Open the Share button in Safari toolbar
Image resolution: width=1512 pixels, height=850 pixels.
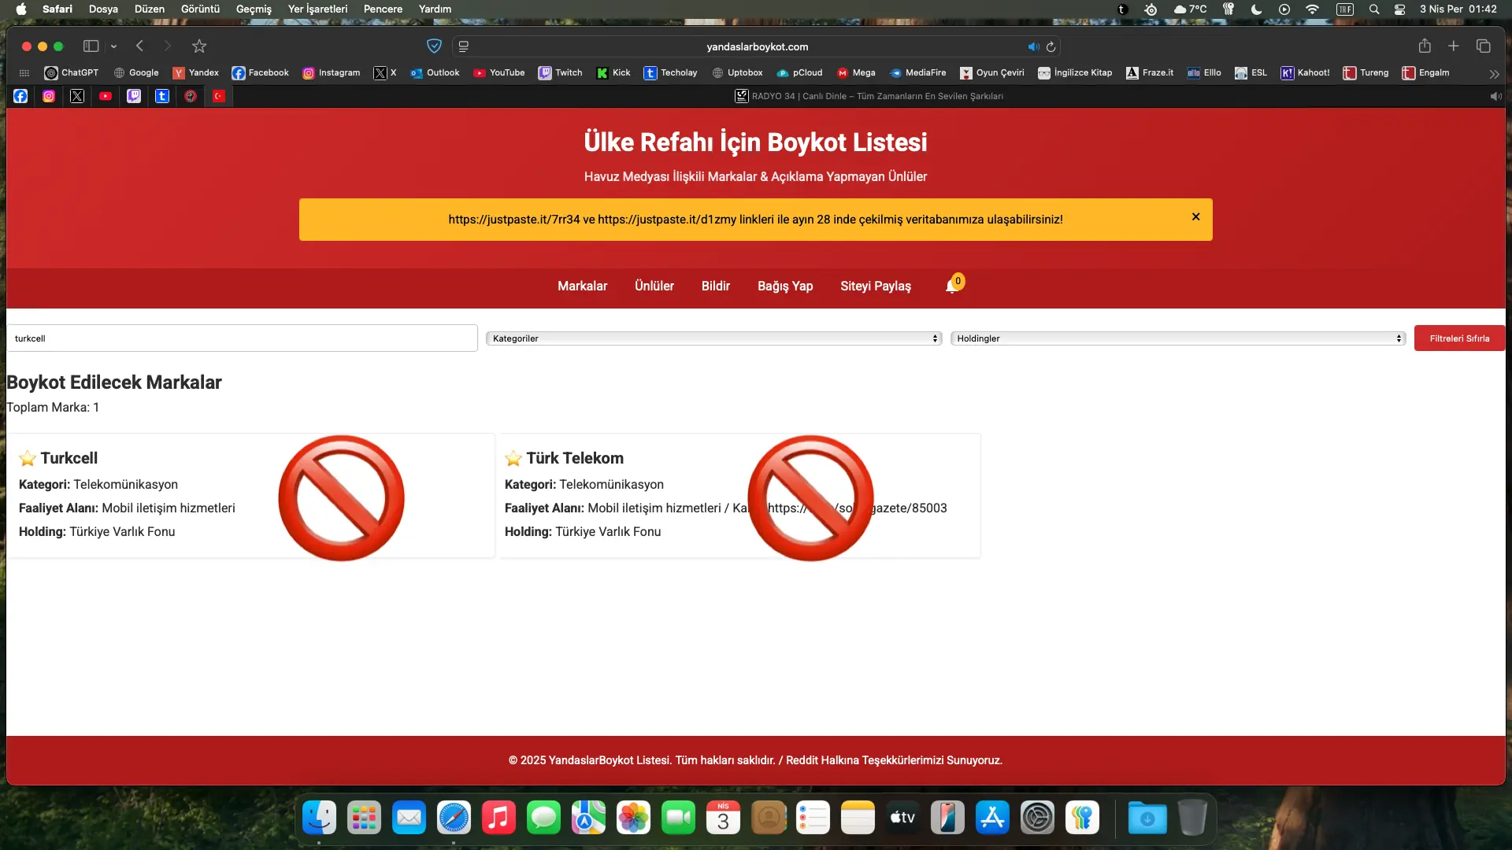point(1425,46)
